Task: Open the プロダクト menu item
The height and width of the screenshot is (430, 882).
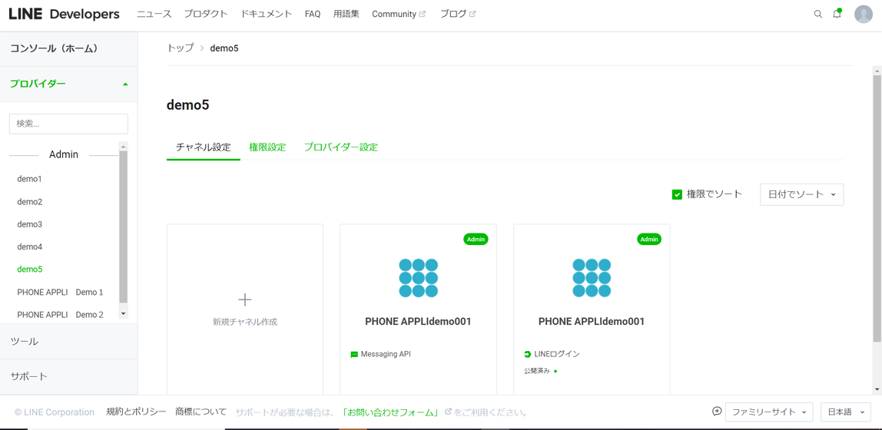Action: 206,14
